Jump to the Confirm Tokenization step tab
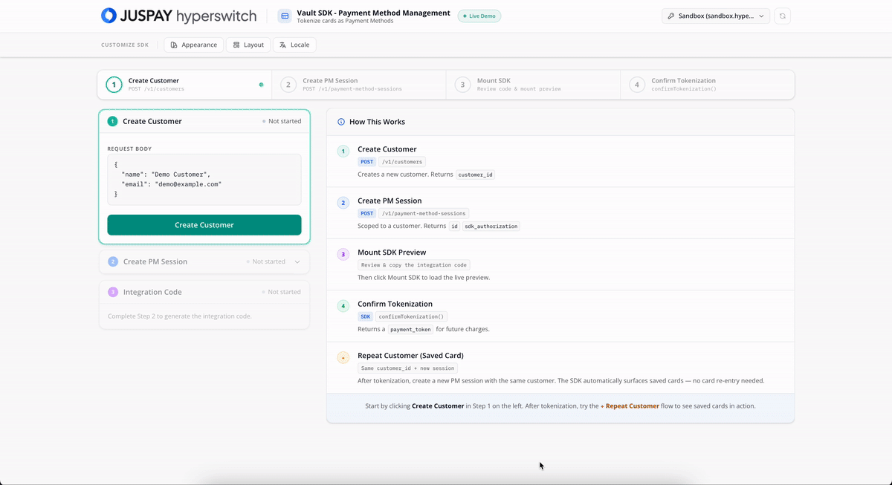The width and height of the screenshot is (892, 485). click(x=707, y=85)
